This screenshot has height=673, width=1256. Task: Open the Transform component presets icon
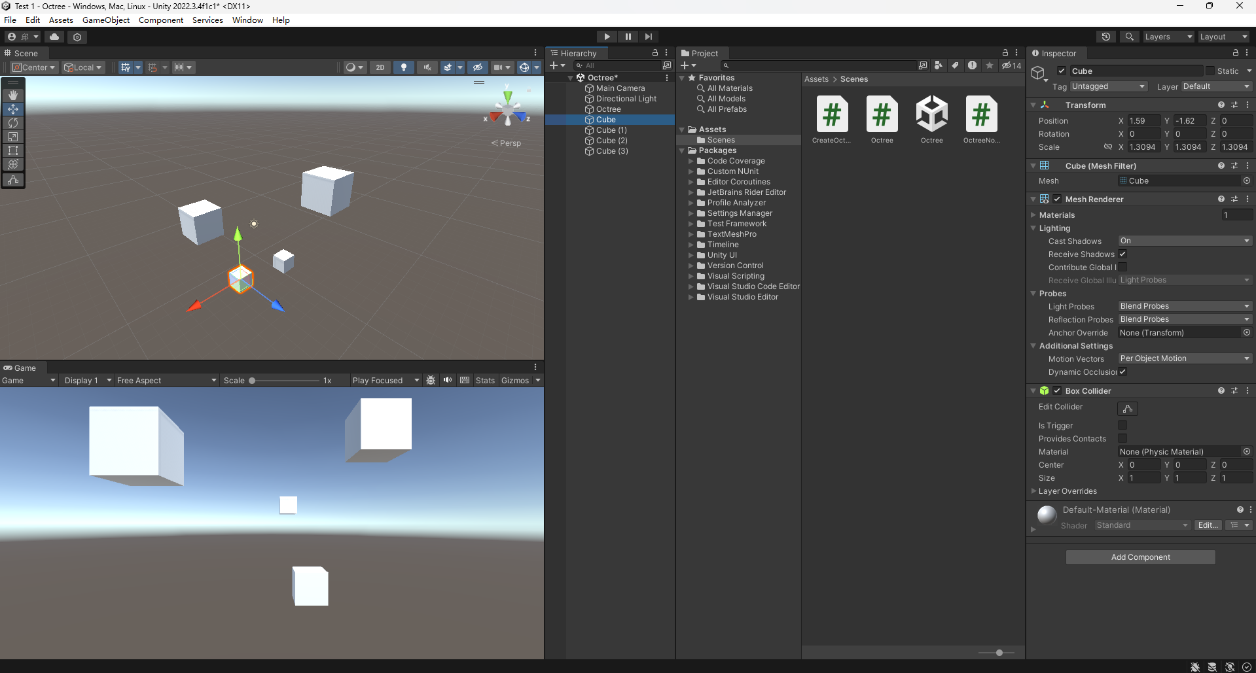[x=1234, y=105]
